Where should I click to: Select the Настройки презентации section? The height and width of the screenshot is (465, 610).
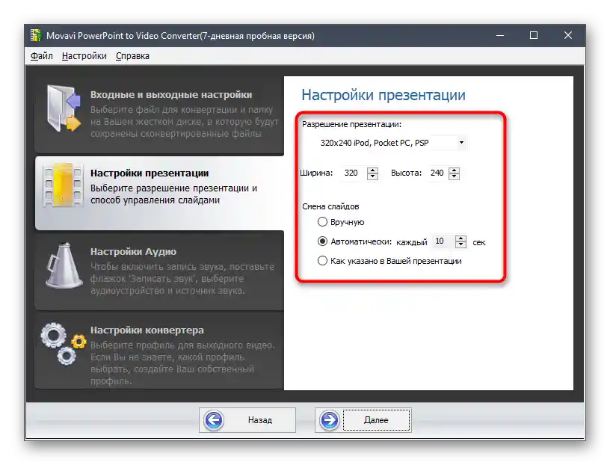159,193
